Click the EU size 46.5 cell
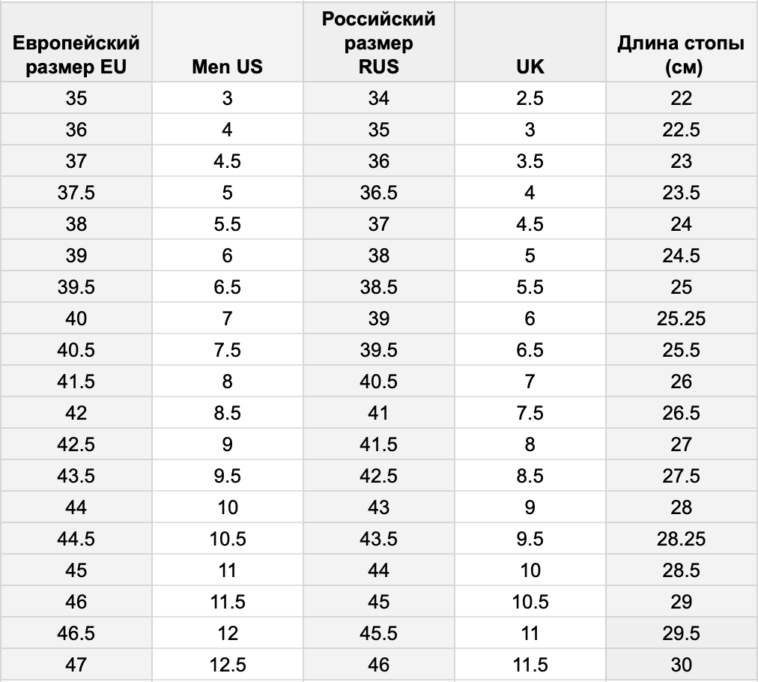 pos(76,633)
